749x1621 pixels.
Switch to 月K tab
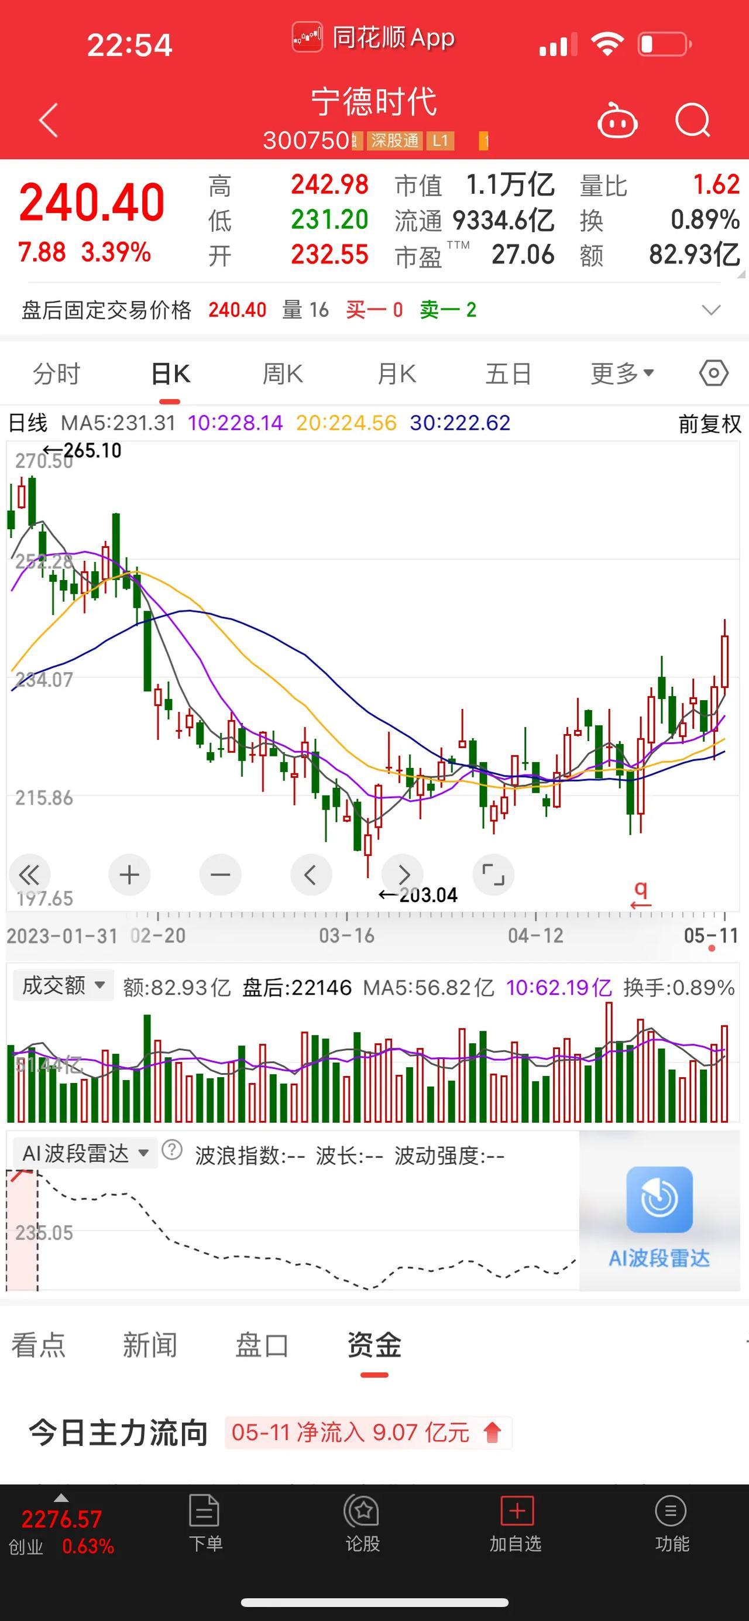(x=396, y=374)
